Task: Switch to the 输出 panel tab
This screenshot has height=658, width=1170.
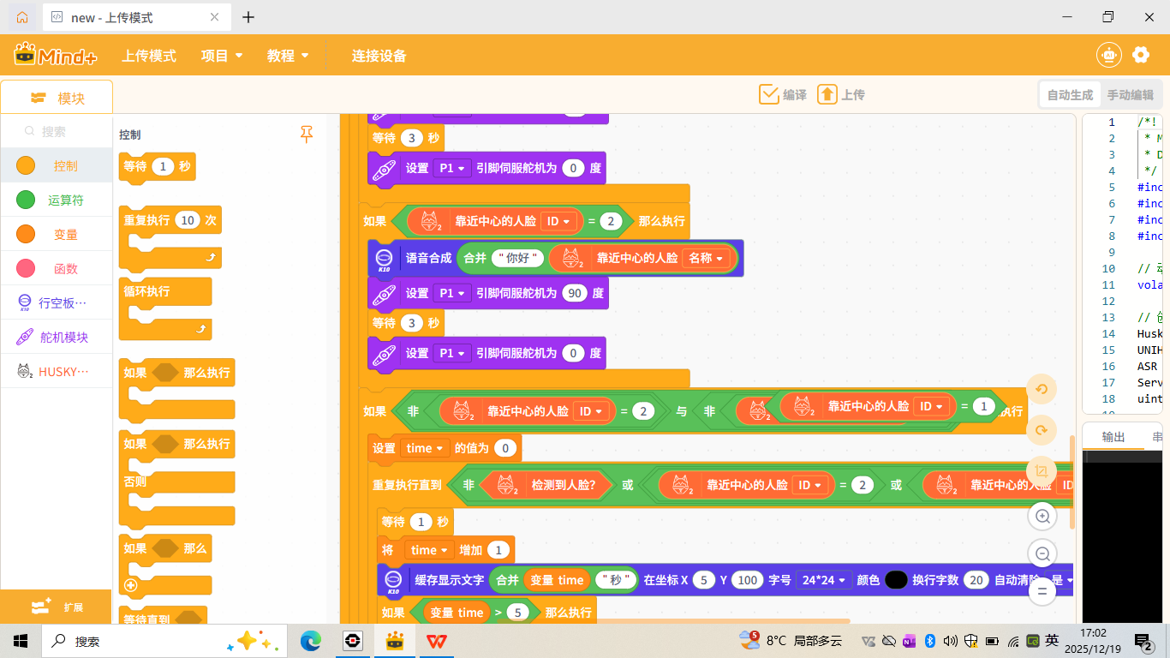Action: (x=1113, y=437)
